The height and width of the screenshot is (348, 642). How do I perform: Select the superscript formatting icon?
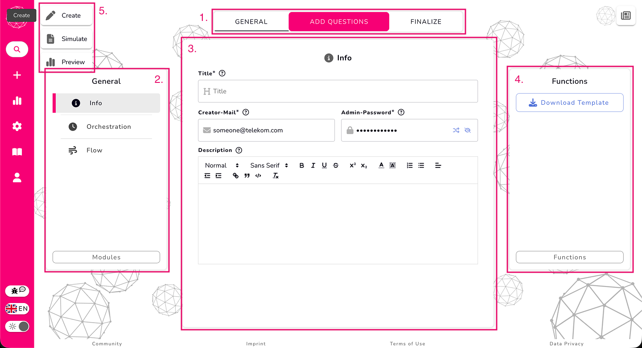352,165
